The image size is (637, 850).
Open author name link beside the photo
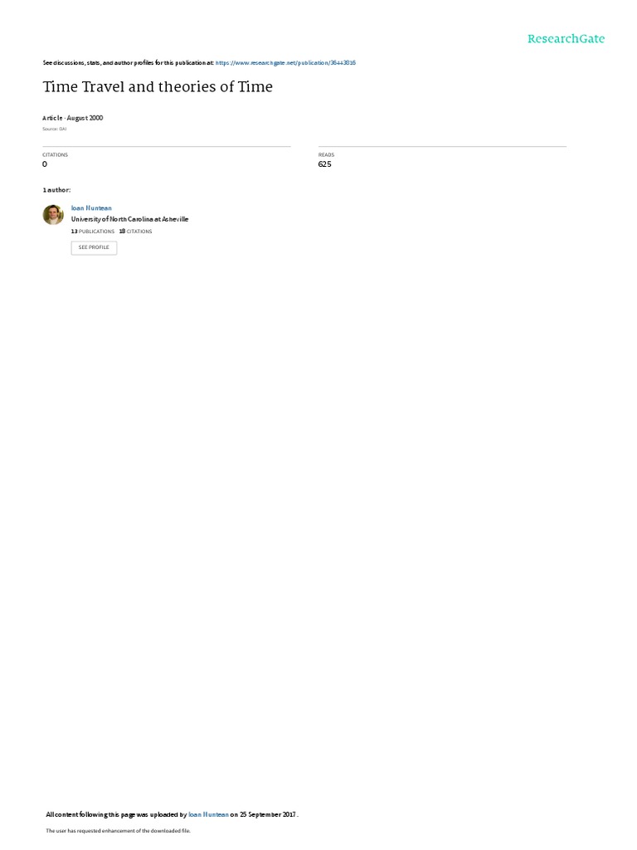[91, 208]
